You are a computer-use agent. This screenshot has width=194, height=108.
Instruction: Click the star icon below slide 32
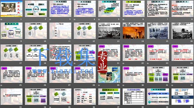(x=172, y=85)
